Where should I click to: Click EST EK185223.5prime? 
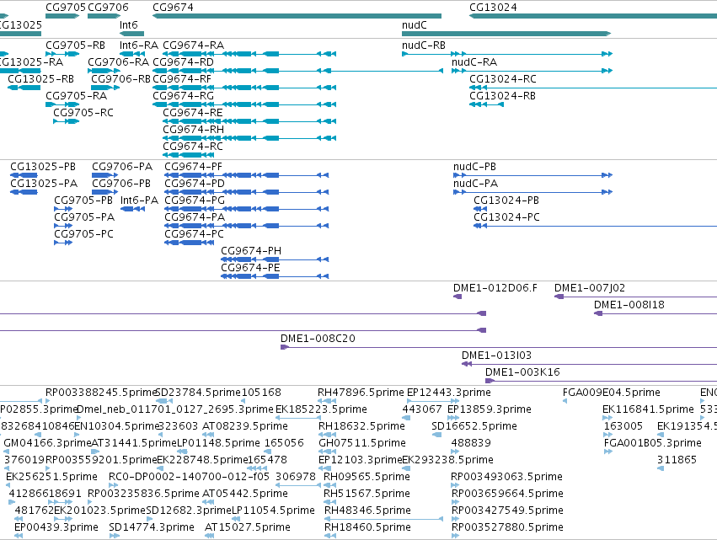point(321,409)
